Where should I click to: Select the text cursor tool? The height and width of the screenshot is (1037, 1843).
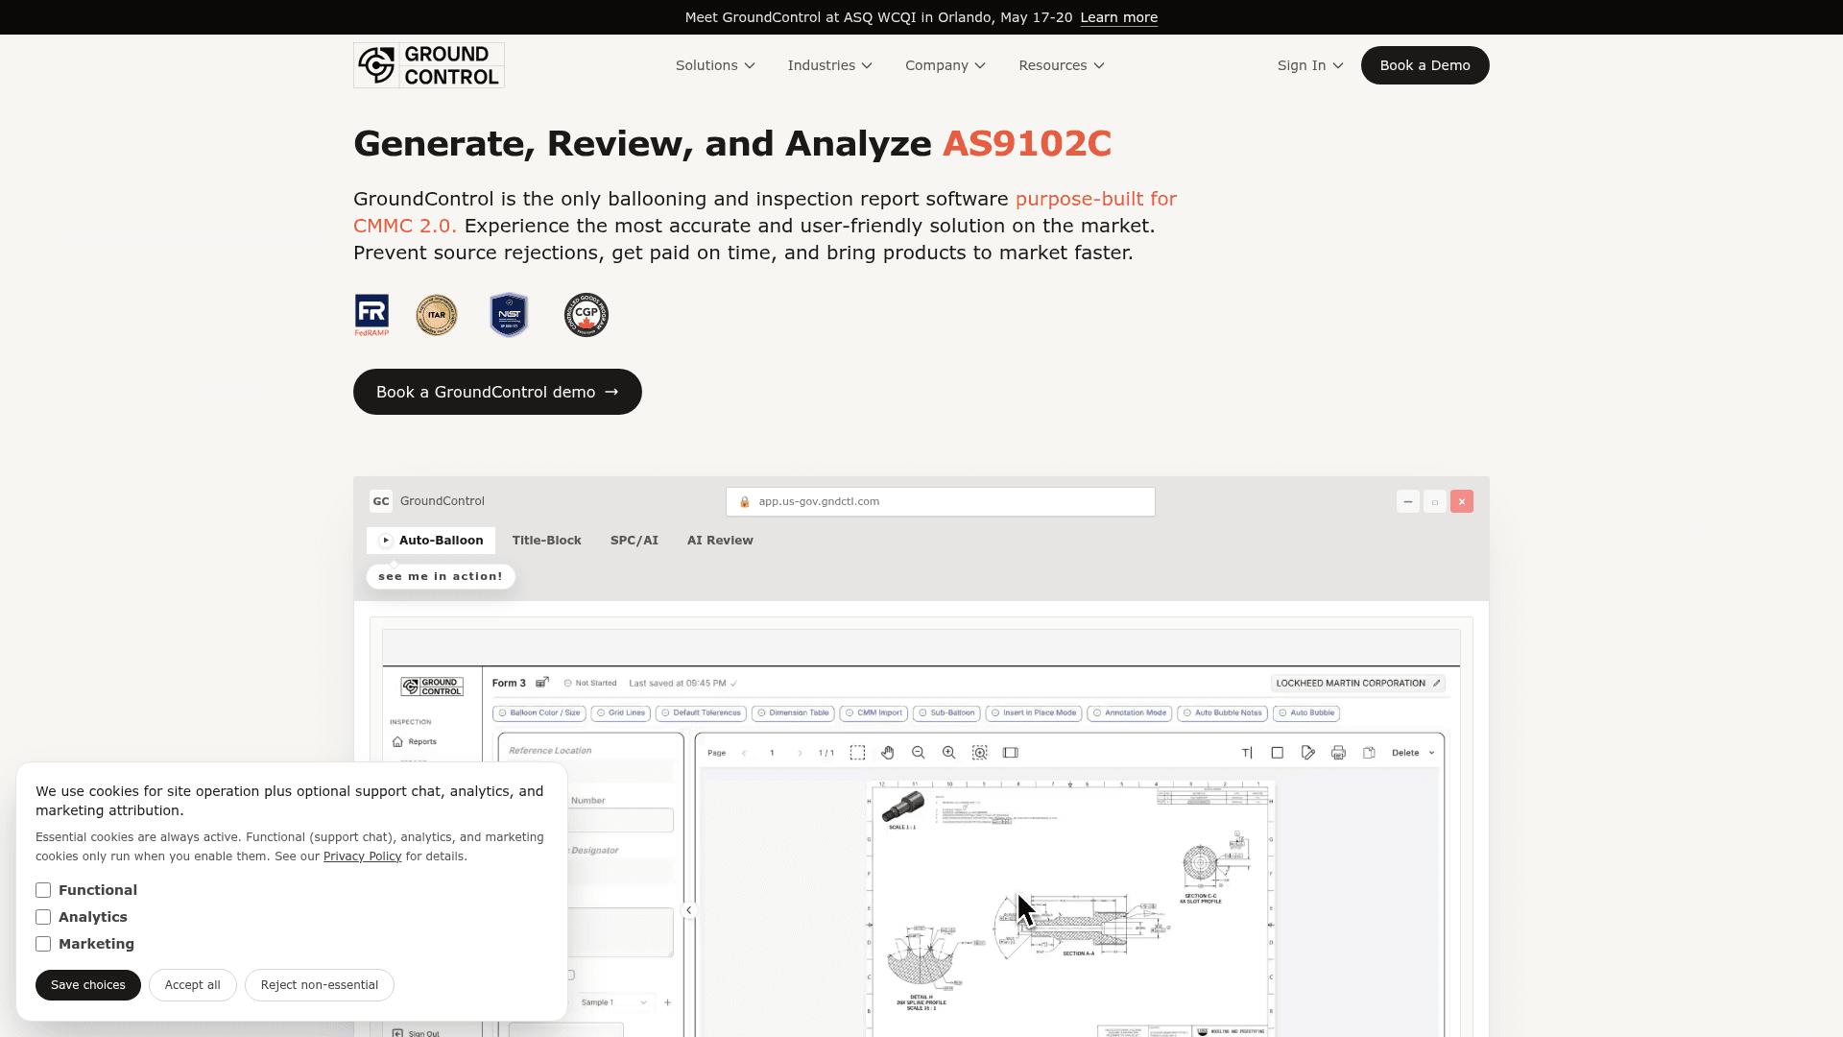pos(1247,753)
